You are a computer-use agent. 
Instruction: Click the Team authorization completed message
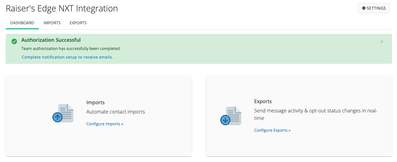click(x=71, y=49)
